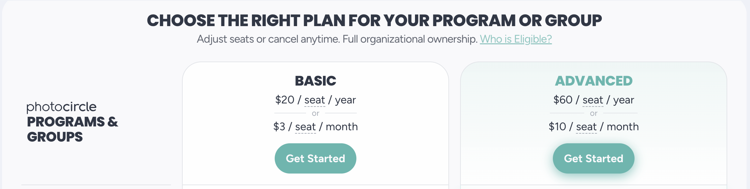The image size is (750, 189).
Task: Click the PROGRAMS & GROUPS title
Action: coord(72,129)
